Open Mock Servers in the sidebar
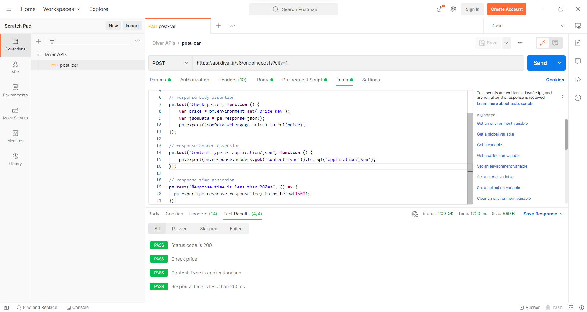Screen dimensions: 587x312 pos(15,114)
